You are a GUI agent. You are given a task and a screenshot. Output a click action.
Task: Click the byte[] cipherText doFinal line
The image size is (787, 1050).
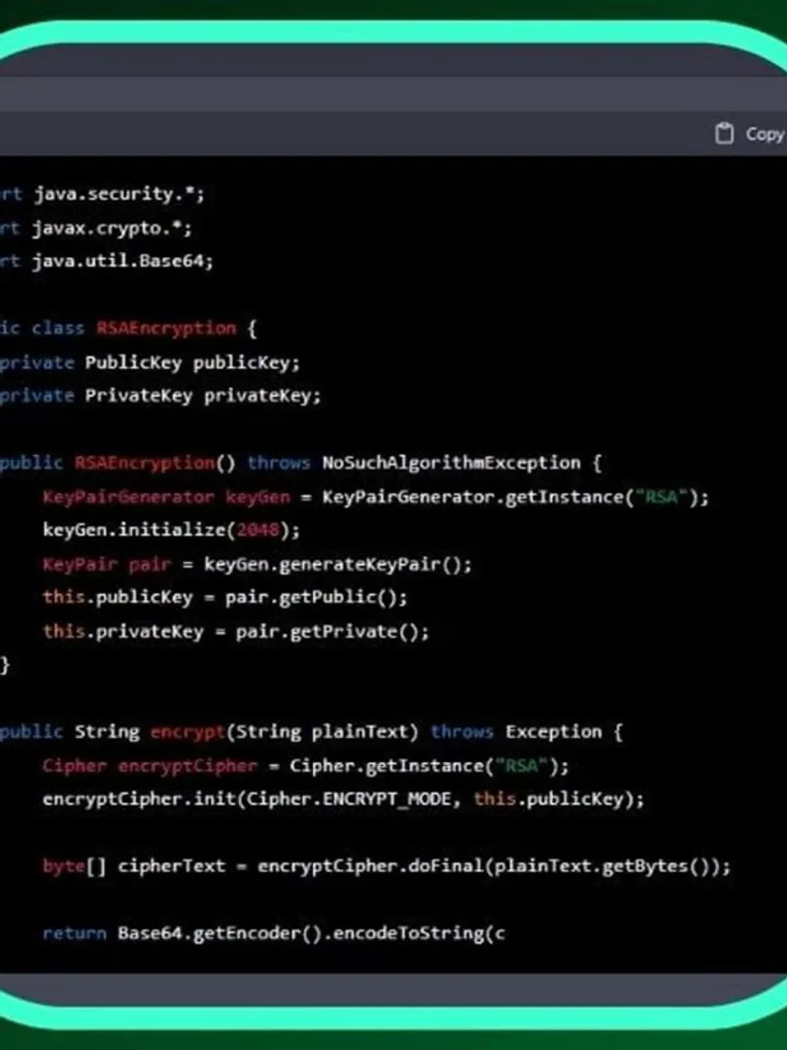[387, 866]
